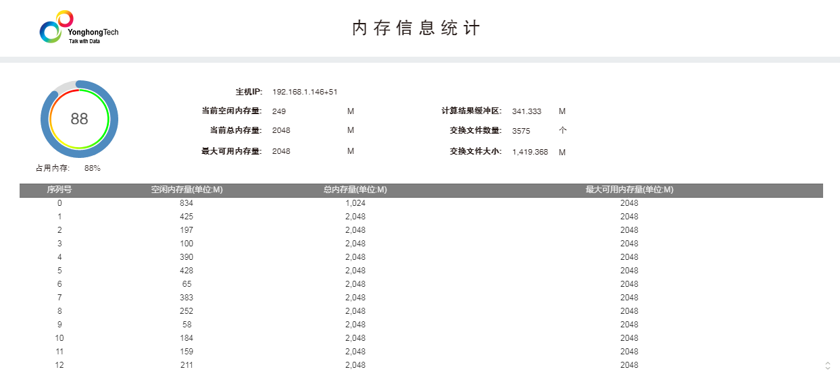840x380 pixels.
Task: Click the YonghongTech logo
Action: coord(78,28)
